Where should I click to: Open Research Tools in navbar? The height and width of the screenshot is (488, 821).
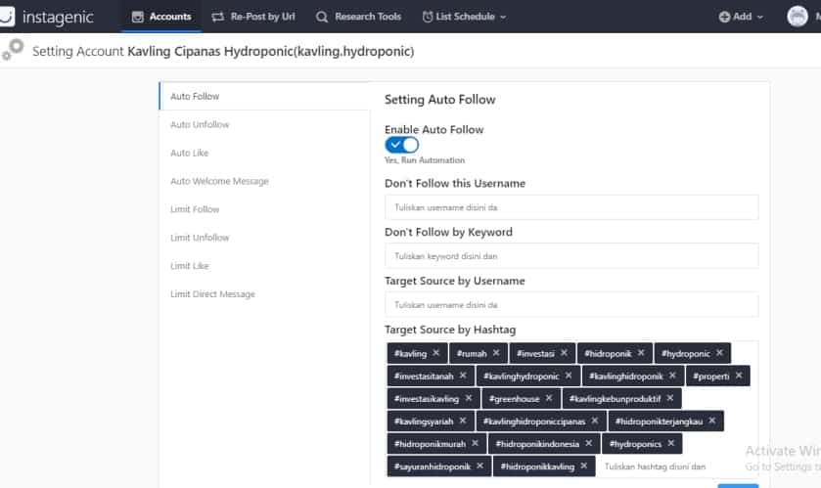(x=359, y=17)
